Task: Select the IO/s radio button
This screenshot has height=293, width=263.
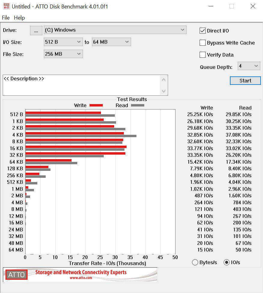Action: 226,262
